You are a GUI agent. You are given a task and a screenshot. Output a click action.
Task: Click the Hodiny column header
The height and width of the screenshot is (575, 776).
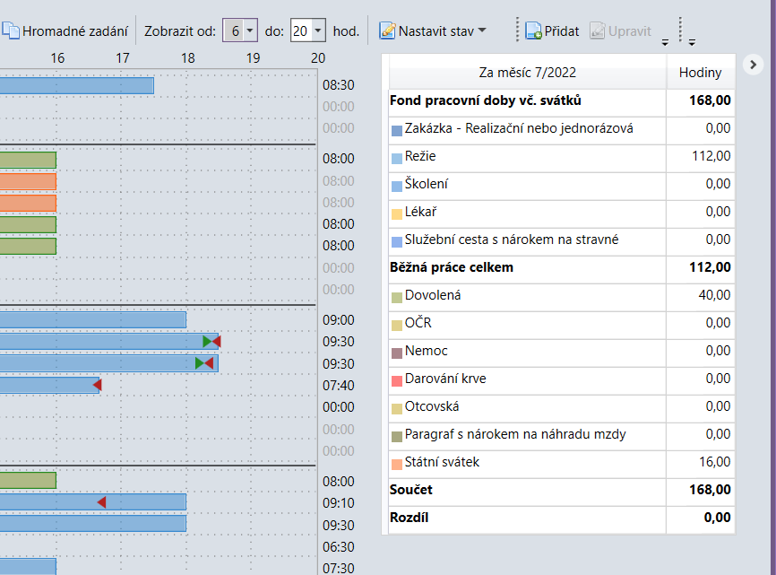click(700, 73)
